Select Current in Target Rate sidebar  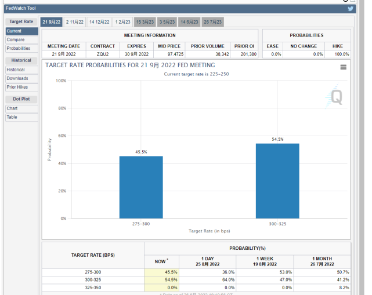[x=14, y=31]
